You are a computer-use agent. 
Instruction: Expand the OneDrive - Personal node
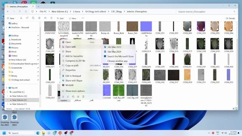(7, 28)
